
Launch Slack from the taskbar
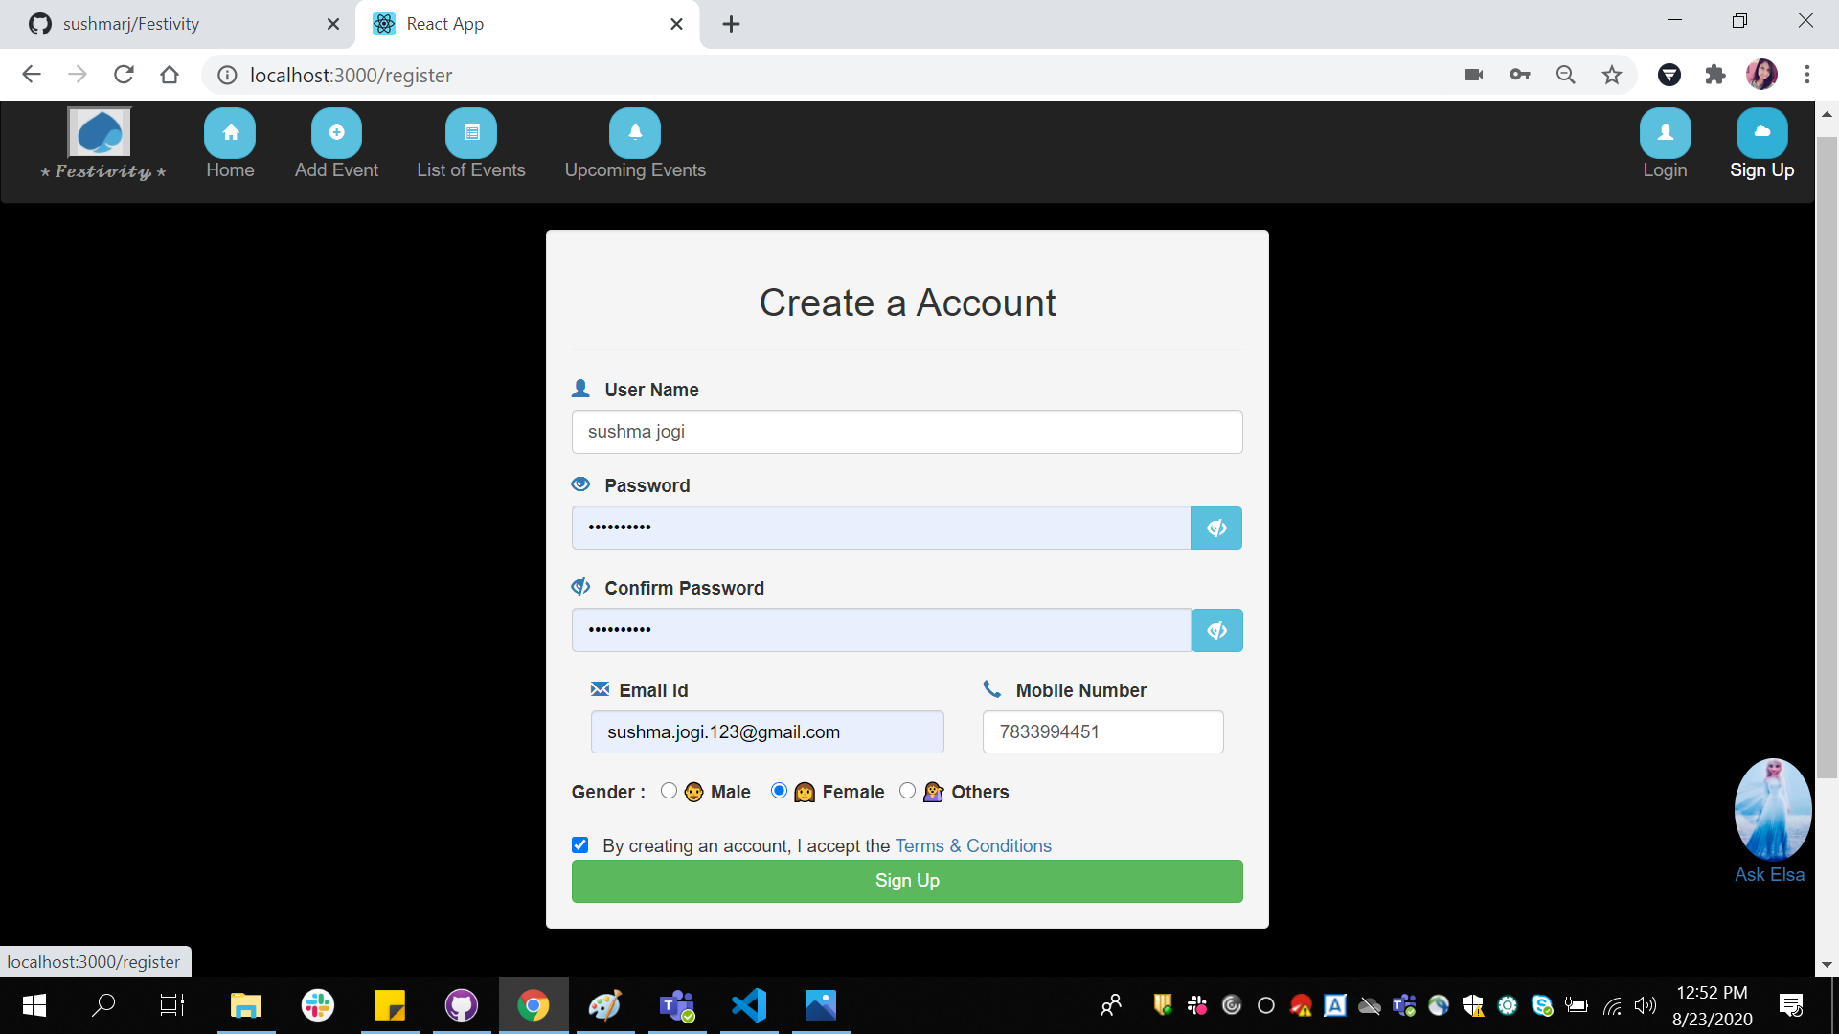pos(317,1005)
